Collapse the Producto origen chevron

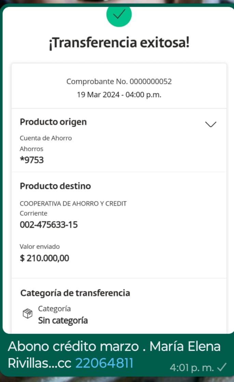(x=211, y=124)
